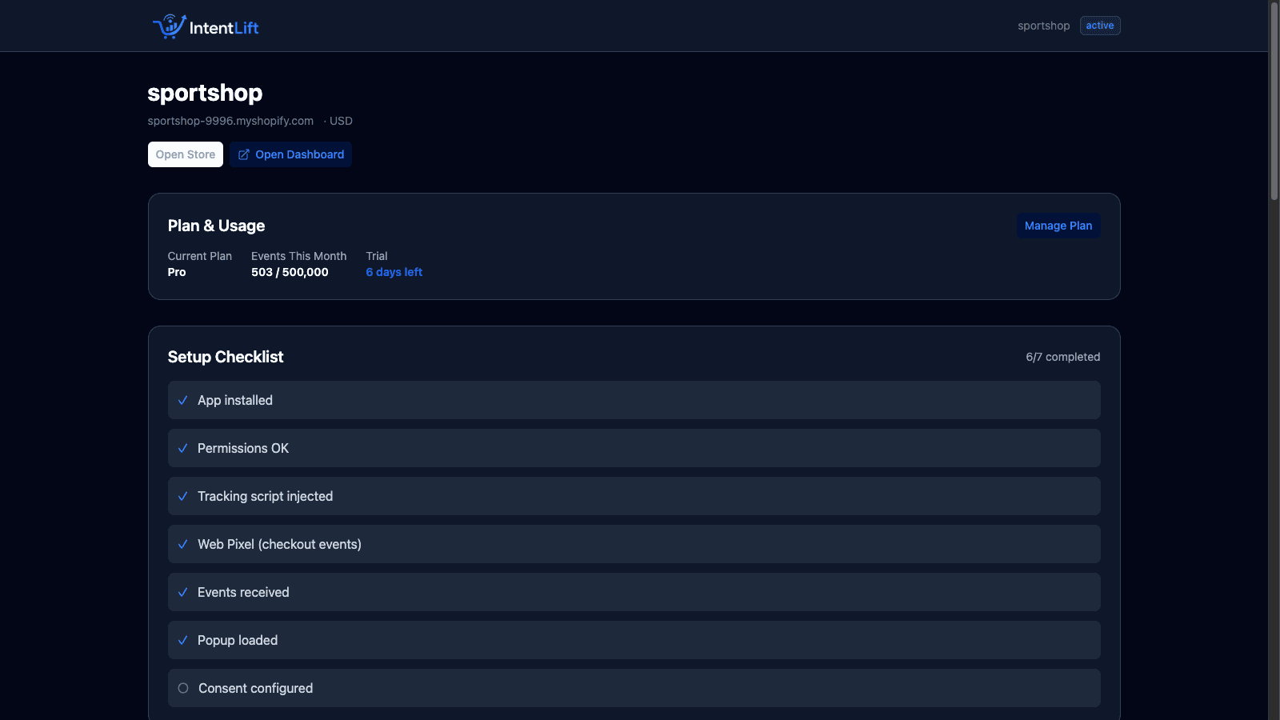Click sportshop name in top header
Image resolution: width=1280 pixels, height=720 pixels.
(x=1043, y=26)
